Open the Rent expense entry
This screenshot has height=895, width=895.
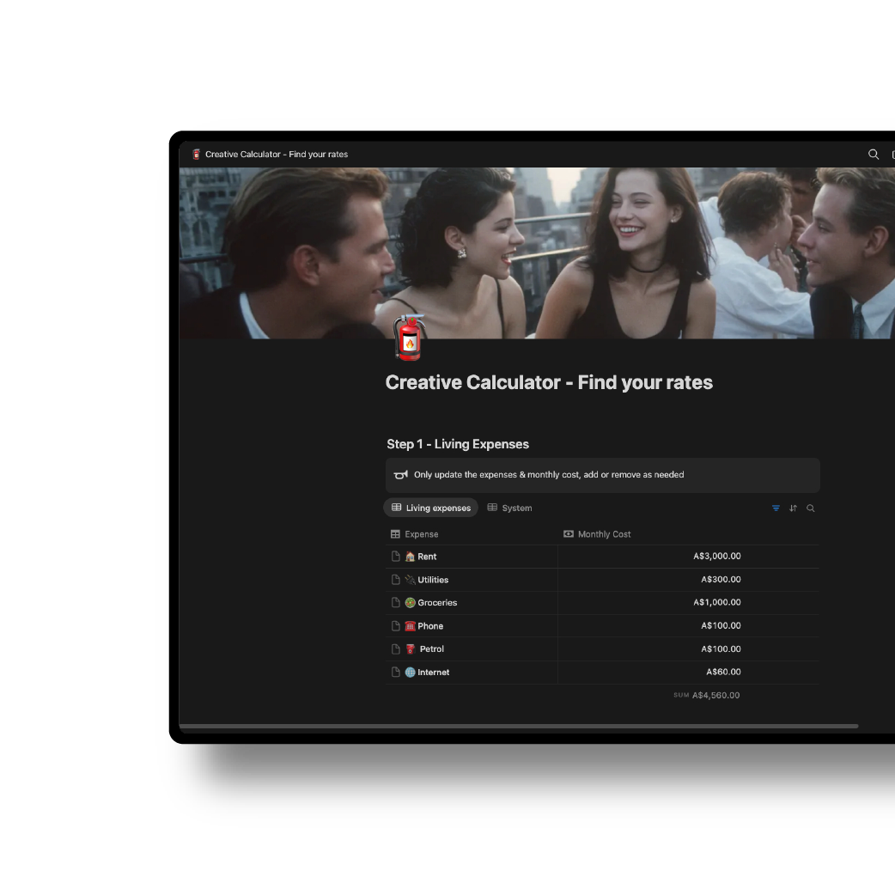click(x=427, y=557)
